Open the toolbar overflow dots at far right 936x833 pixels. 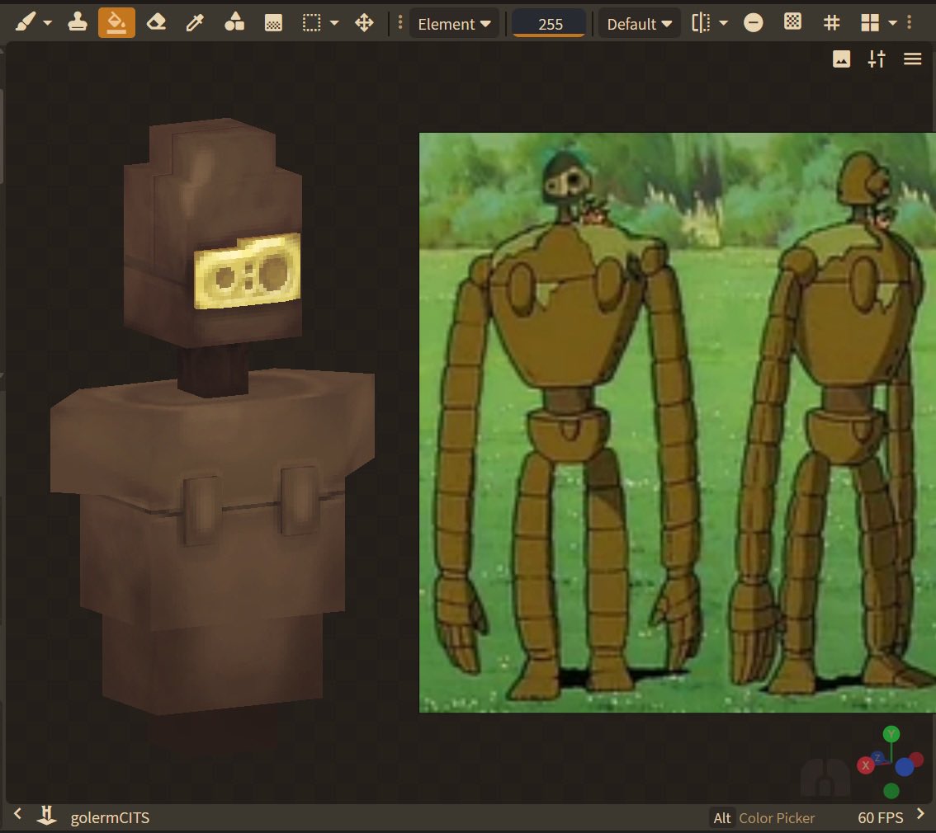(910, 23)
